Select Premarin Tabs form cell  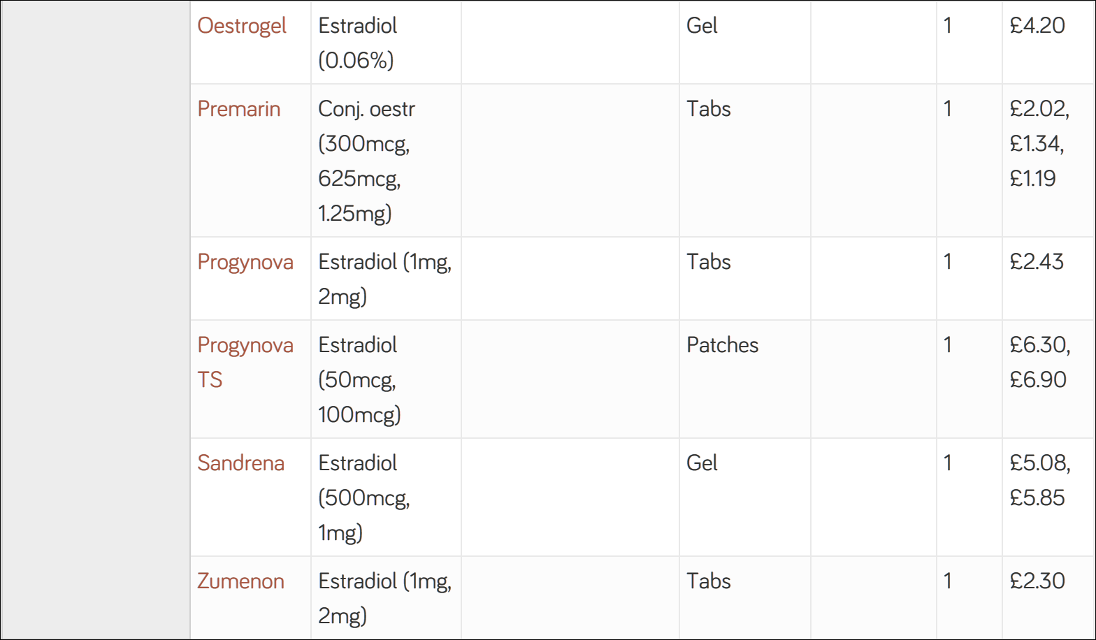tap(745, 161)
